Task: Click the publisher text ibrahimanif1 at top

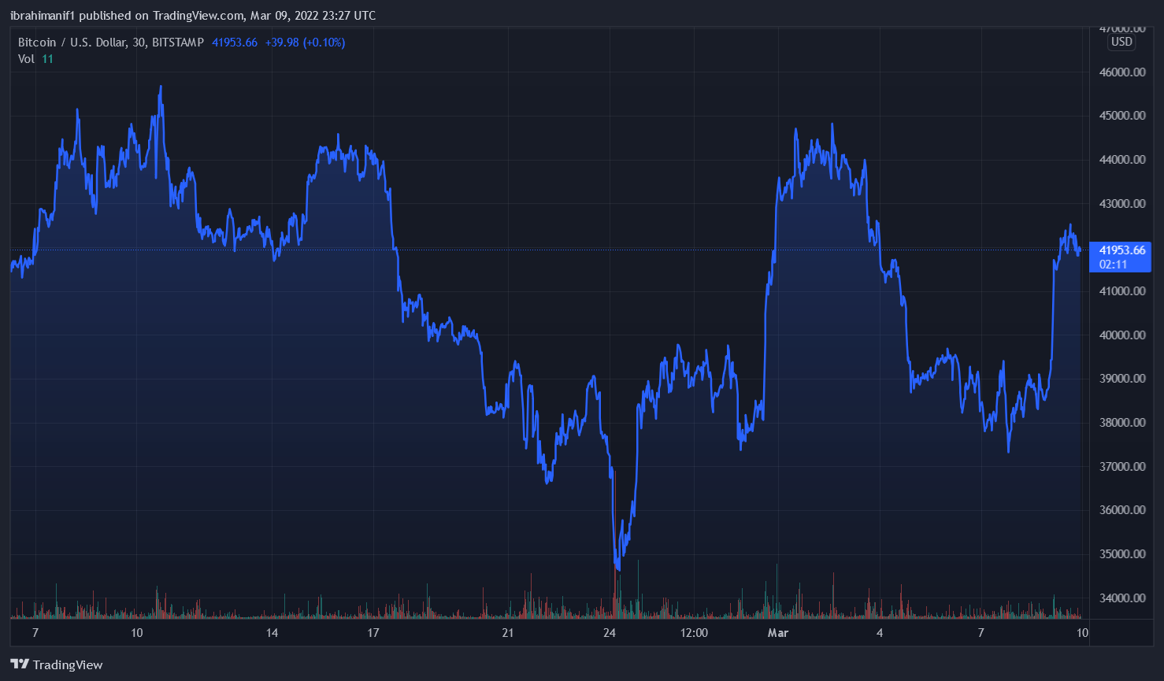Action: point(43,16)
